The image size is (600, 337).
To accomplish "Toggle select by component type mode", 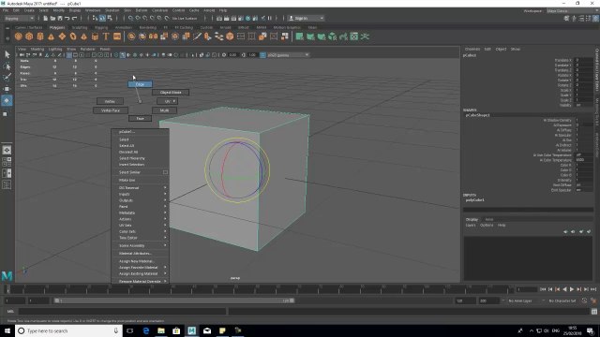I will [110, 19].
